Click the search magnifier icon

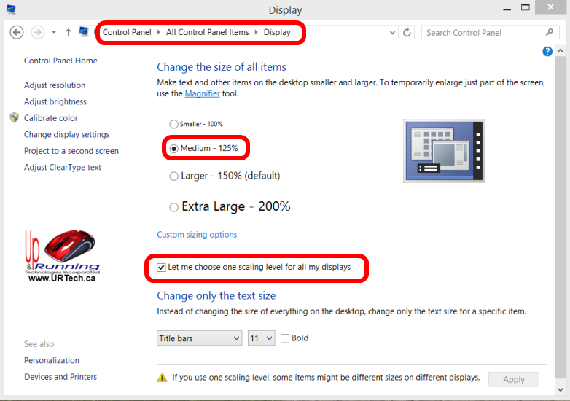pyautogui.click(x=550, y=32)
